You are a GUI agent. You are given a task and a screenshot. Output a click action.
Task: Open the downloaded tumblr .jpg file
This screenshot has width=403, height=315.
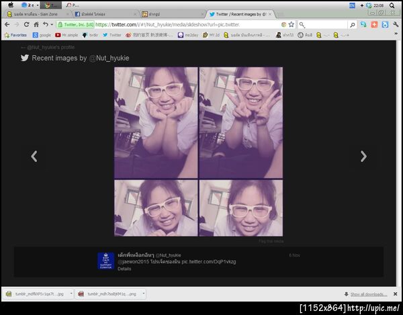coord(36,294)
